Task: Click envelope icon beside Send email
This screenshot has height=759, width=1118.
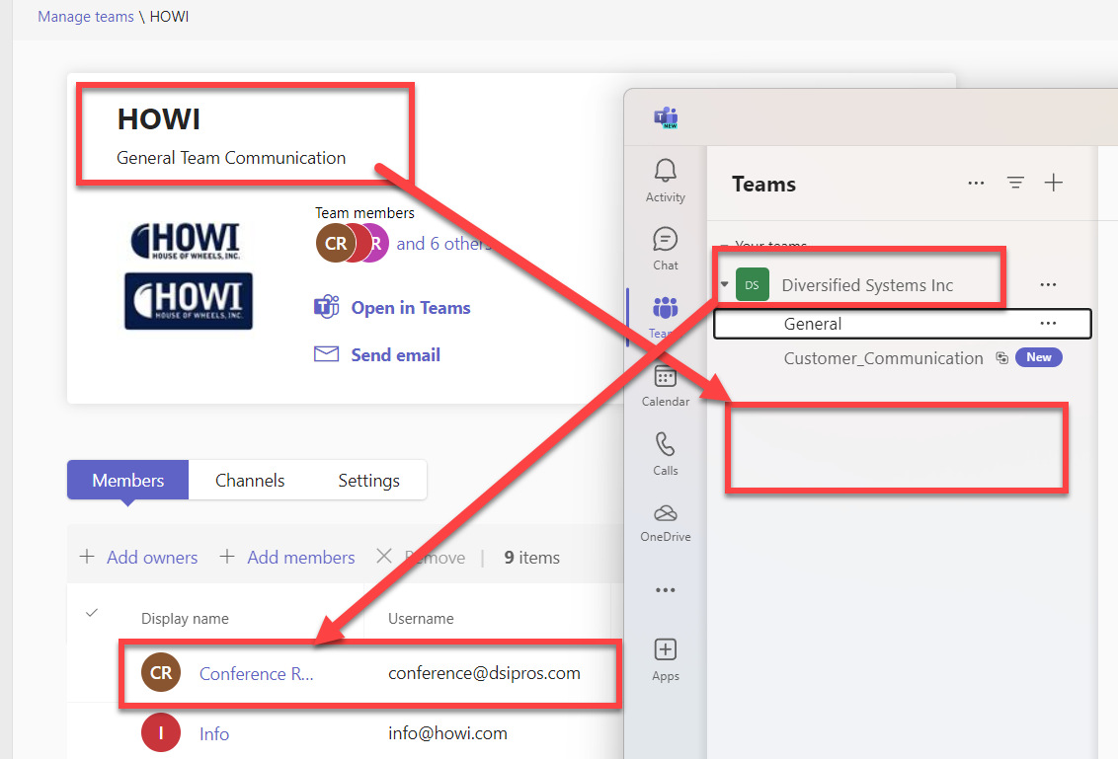Action: click(x=327, y=354)
